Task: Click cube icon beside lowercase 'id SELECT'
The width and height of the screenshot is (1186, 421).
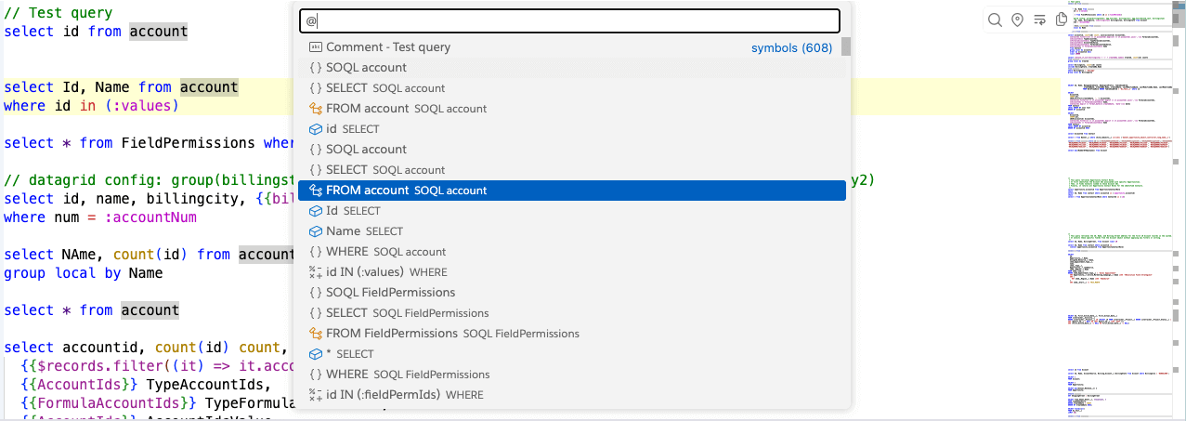Action: click(x=316, y=129)
